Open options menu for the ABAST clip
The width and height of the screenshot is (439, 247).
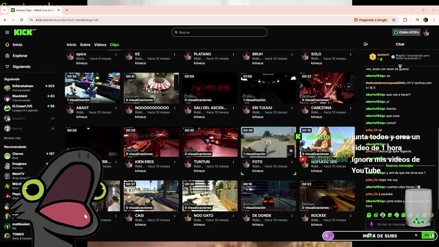pos(116,108)
